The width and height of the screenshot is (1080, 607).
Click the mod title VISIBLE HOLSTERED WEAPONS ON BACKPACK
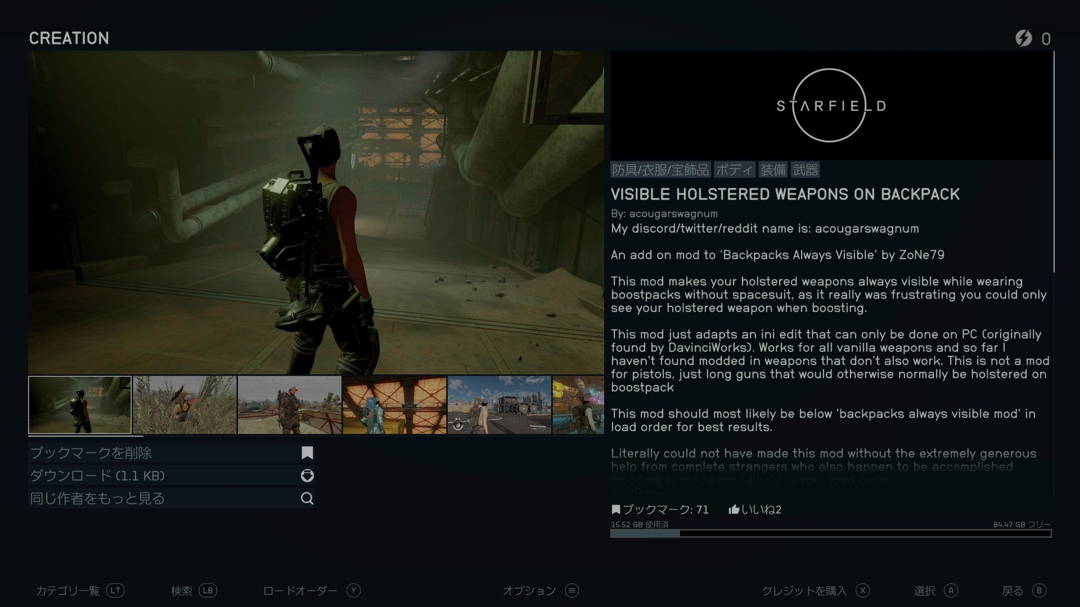coord(785,194)
